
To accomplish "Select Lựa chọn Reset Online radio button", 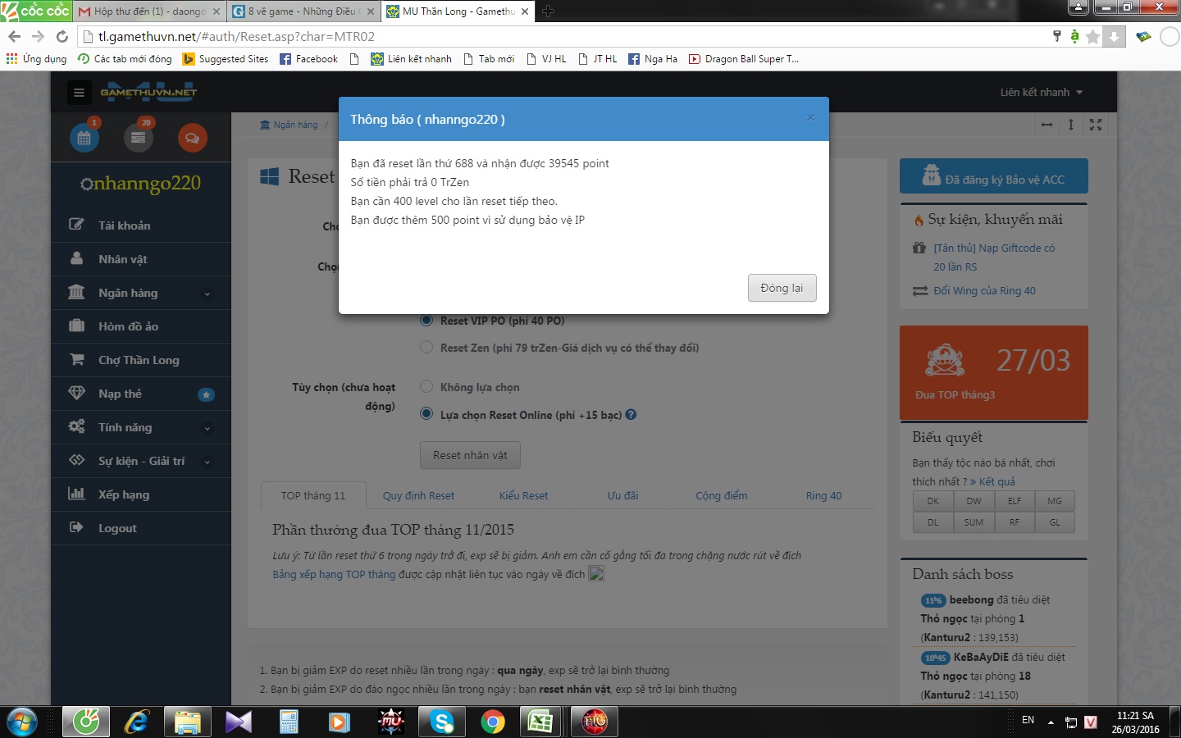I will pos(426,414).
